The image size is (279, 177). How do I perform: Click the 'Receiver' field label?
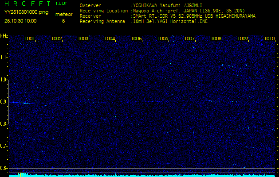pos(90,16)
